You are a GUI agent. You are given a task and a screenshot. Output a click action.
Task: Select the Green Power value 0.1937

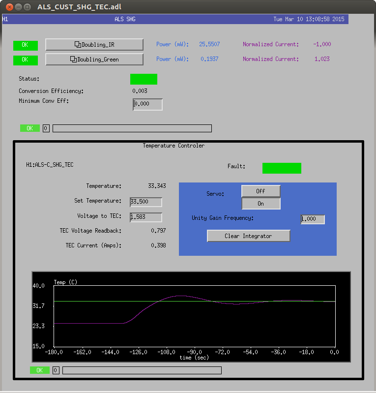(209, 59)
